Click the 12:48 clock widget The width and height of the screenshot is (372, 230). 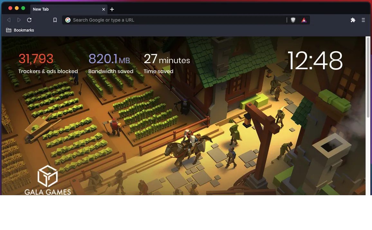click(315, 61)
